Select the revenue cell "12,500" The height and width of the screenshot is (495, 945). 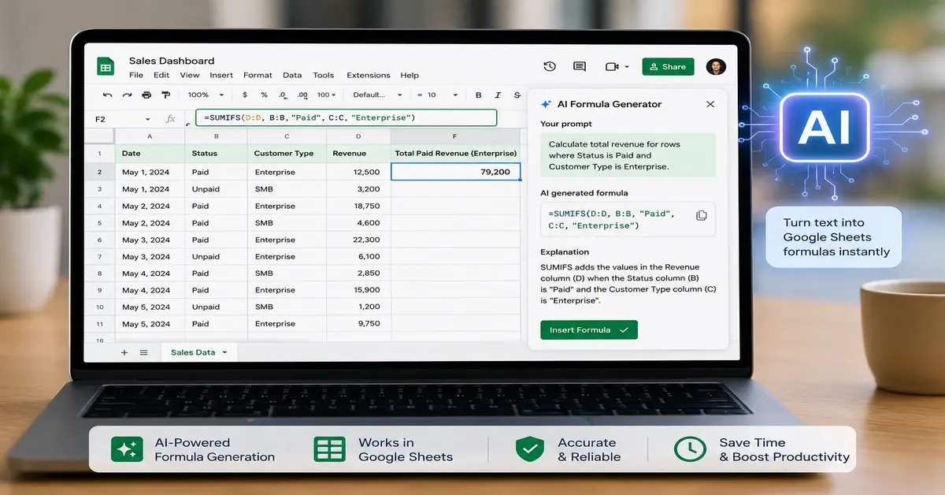pyautogui.click(x=358, y=172)
